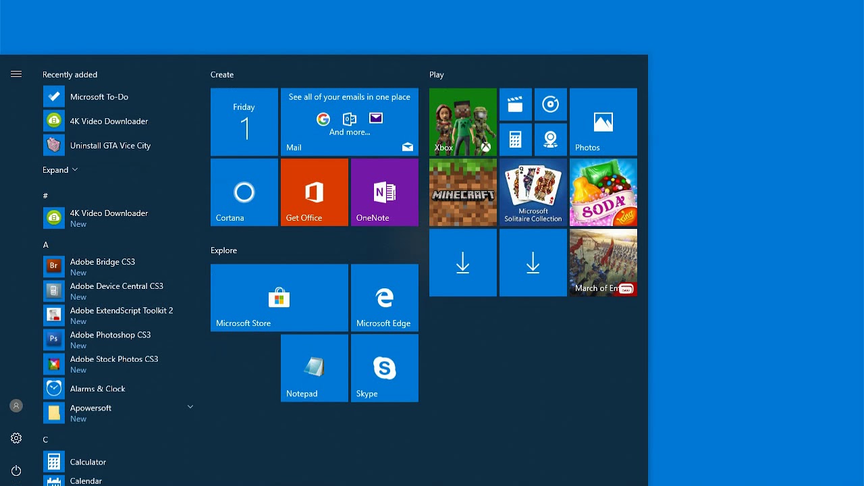Open the Candy Crush Soda tile
Image resolution: width=864 pixels, height=486 pixels.
(603, 192)
